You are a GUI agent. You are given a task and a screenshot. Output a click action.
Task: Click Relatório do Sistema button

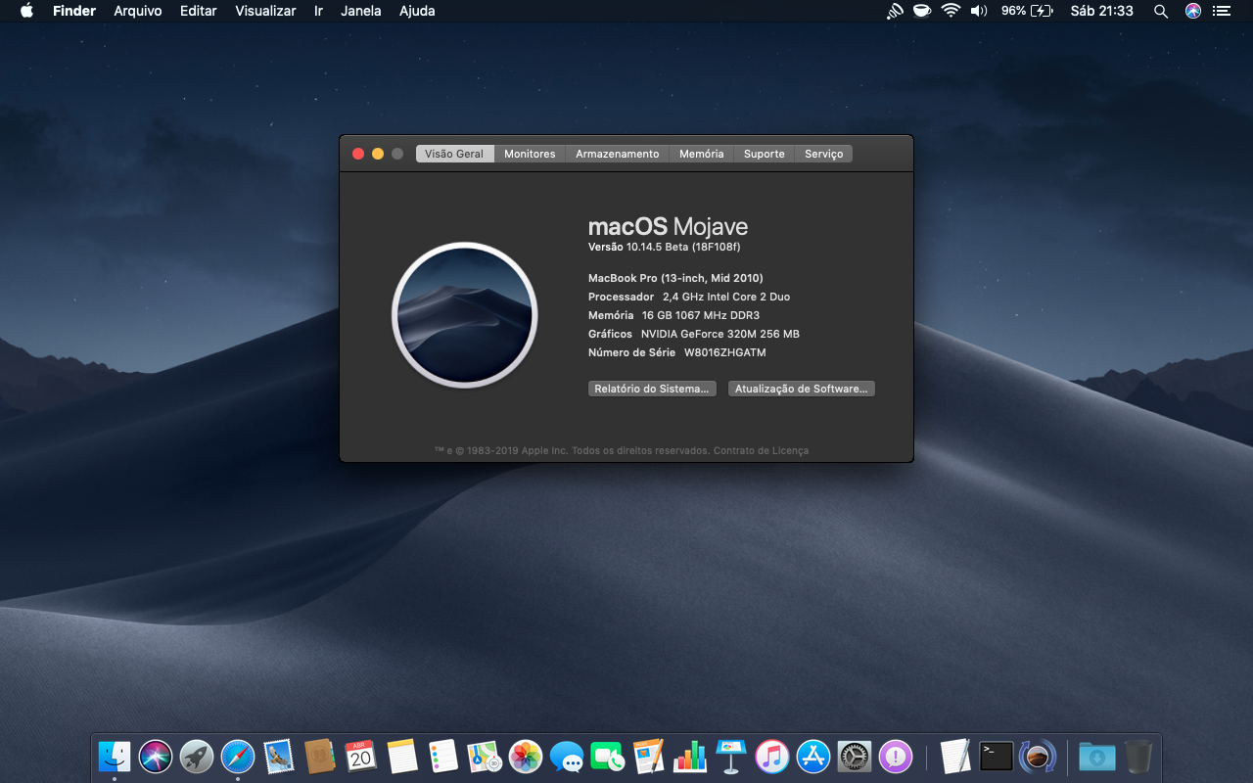(652, 389)
